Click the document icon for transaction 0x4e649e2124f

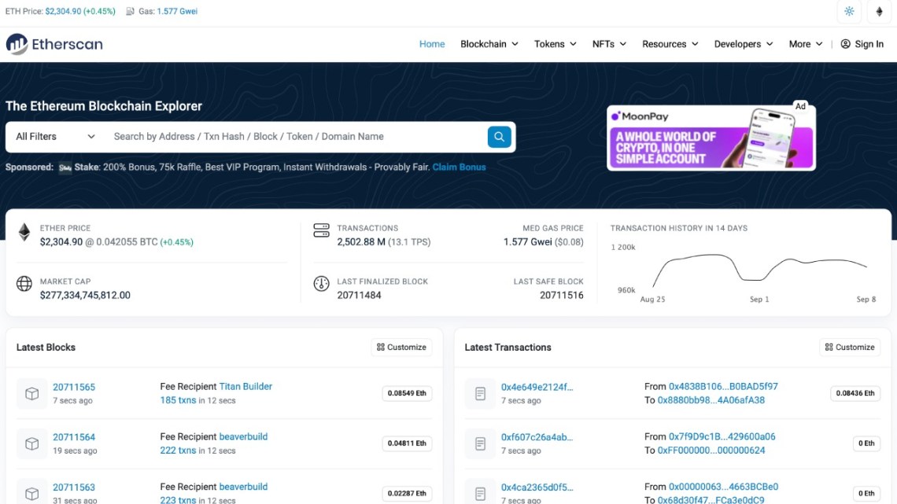point(481,393)
